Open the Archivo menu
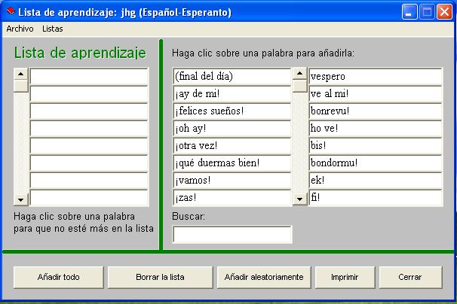The height and width of the screenshot is (304, 457). pyautogui.click(x=20, y=29)
